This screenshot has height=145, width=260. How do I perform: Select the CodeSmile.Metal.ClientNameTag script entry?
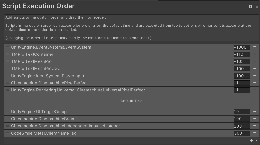point(44,133)
